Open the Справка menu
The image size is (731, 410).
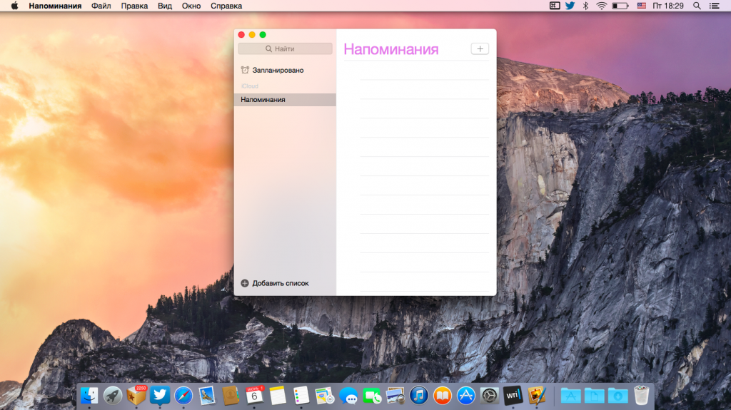226,6
